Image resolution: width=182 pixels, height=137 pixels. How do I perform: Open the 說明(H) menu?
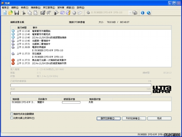click(x=81, y=8)
